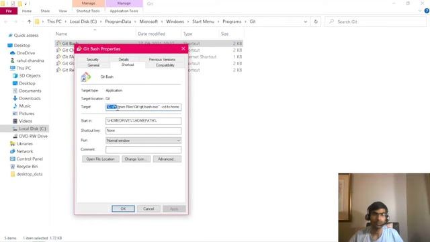The width and height of the screenshot is (430, 242).
Task: Open the Shortcut Tools ribbon tab
Action: pyautogui.click(x=88, y=11)
